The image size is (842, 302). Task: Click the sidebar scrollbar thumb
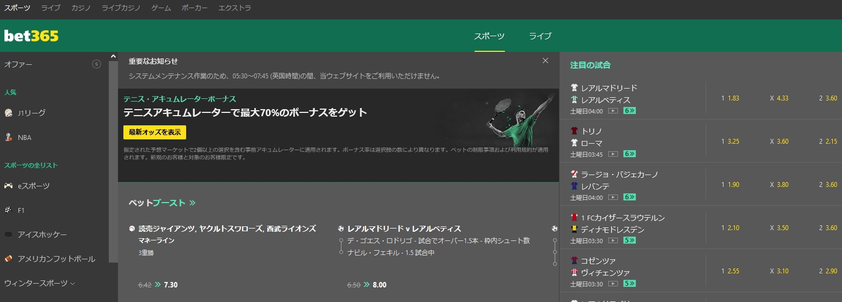[113, 161]
